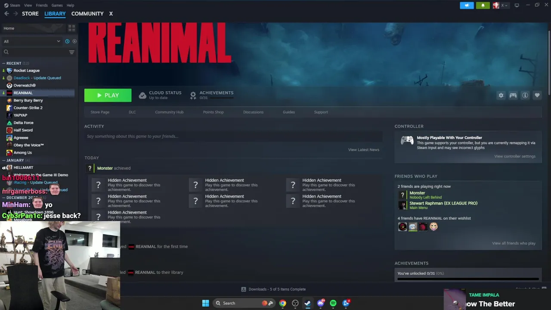This screenshot has width=551, height=310.
Task: Open the Games menu
Action: pyautogui.click(x=57, y=5)
